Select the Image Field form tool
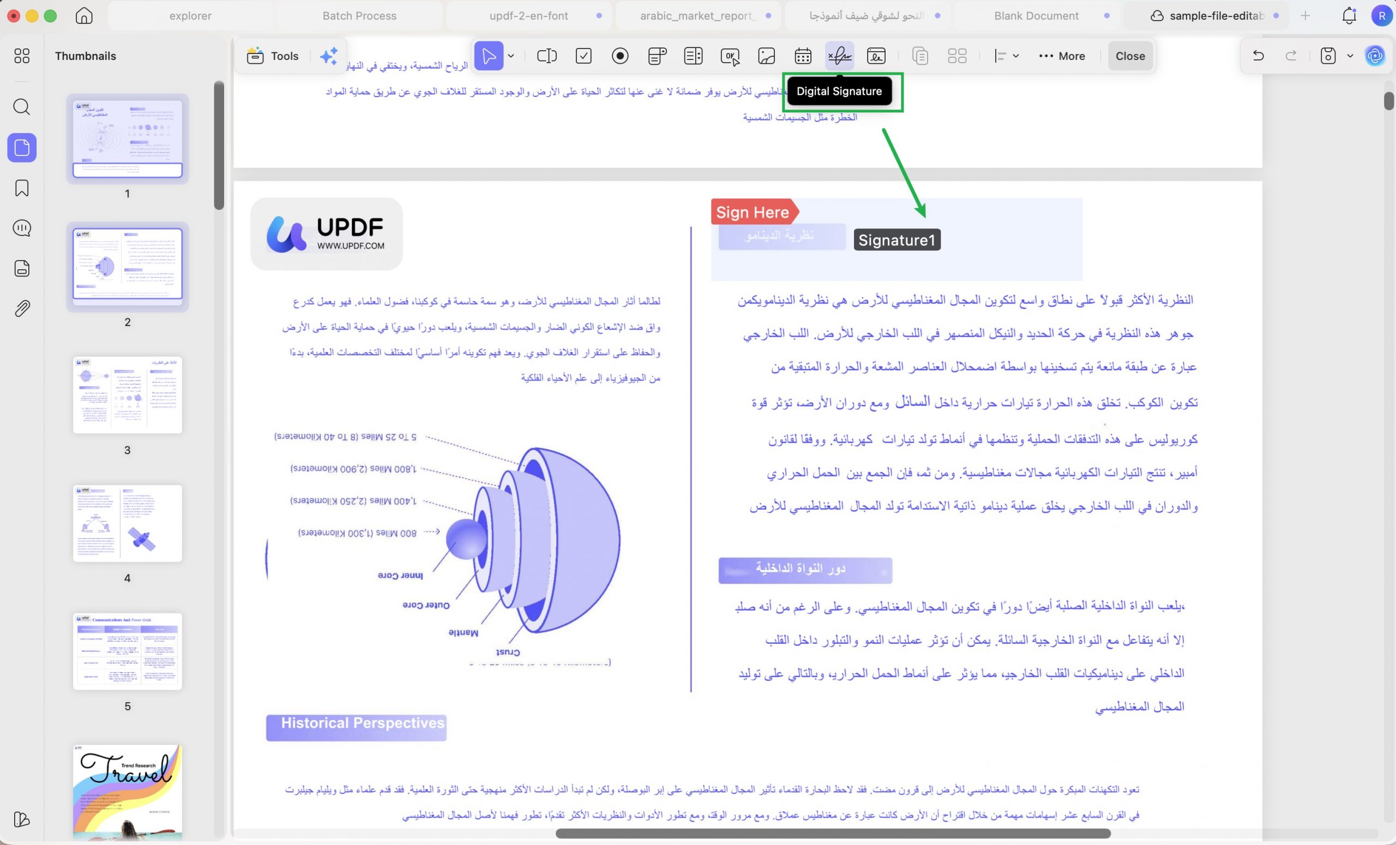The width and height of the screenshot is (1396, 845). (x=767, y=56)
